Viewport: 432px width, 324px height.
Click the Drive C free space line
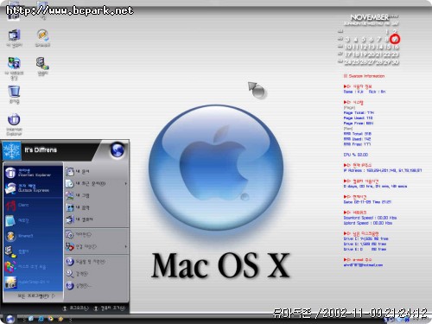(365, 238)
